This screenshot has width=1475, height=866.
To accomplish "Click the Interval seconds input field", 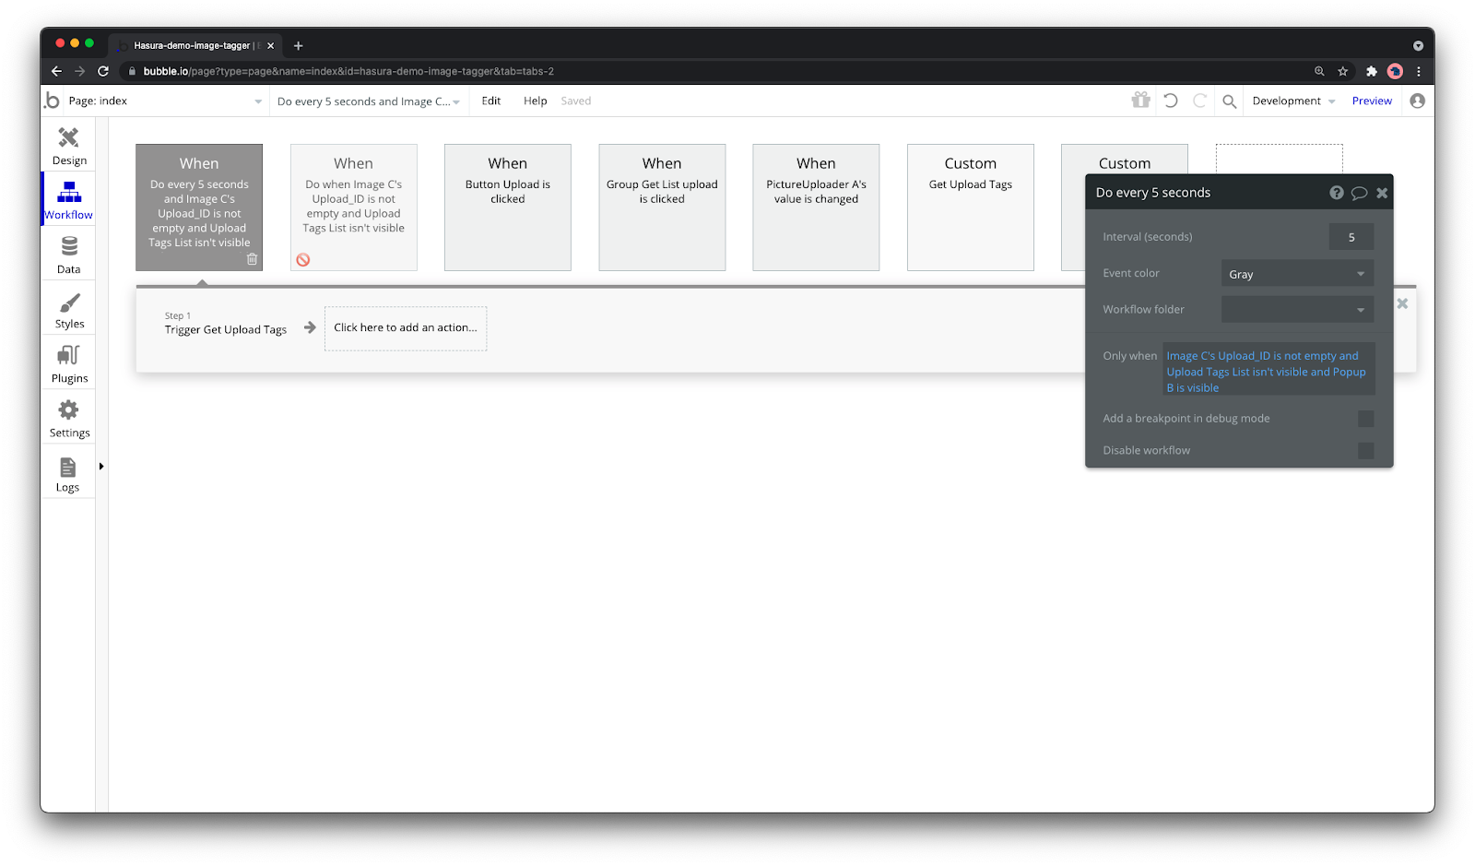I will point(1351,237).
